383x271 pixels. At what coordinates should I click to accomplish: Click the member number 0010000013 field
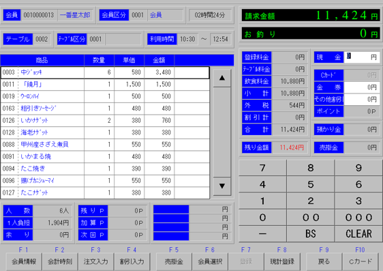click(39, 15)
